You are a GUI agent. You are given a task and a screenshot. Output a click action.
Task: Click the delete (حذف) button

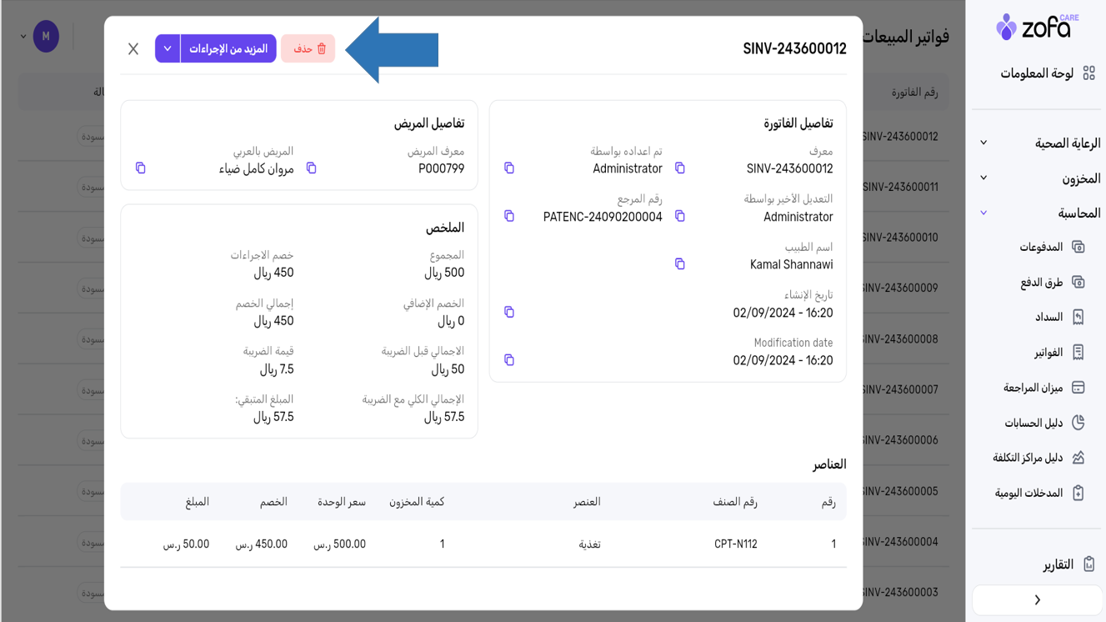pyautogui.click(x=308, y=49)
